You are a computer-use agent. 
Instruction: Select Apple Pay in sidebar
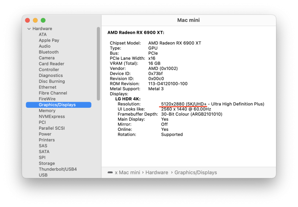[49, 41]
